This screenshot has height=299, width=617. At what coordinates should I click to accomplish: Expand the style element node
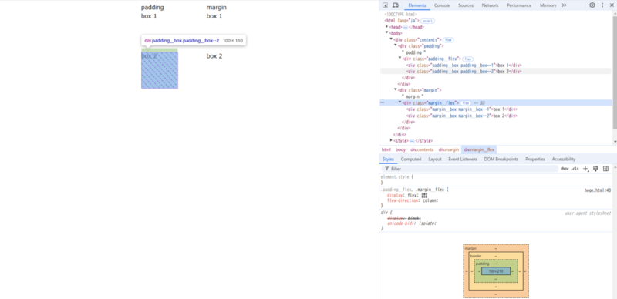(391, 140)
